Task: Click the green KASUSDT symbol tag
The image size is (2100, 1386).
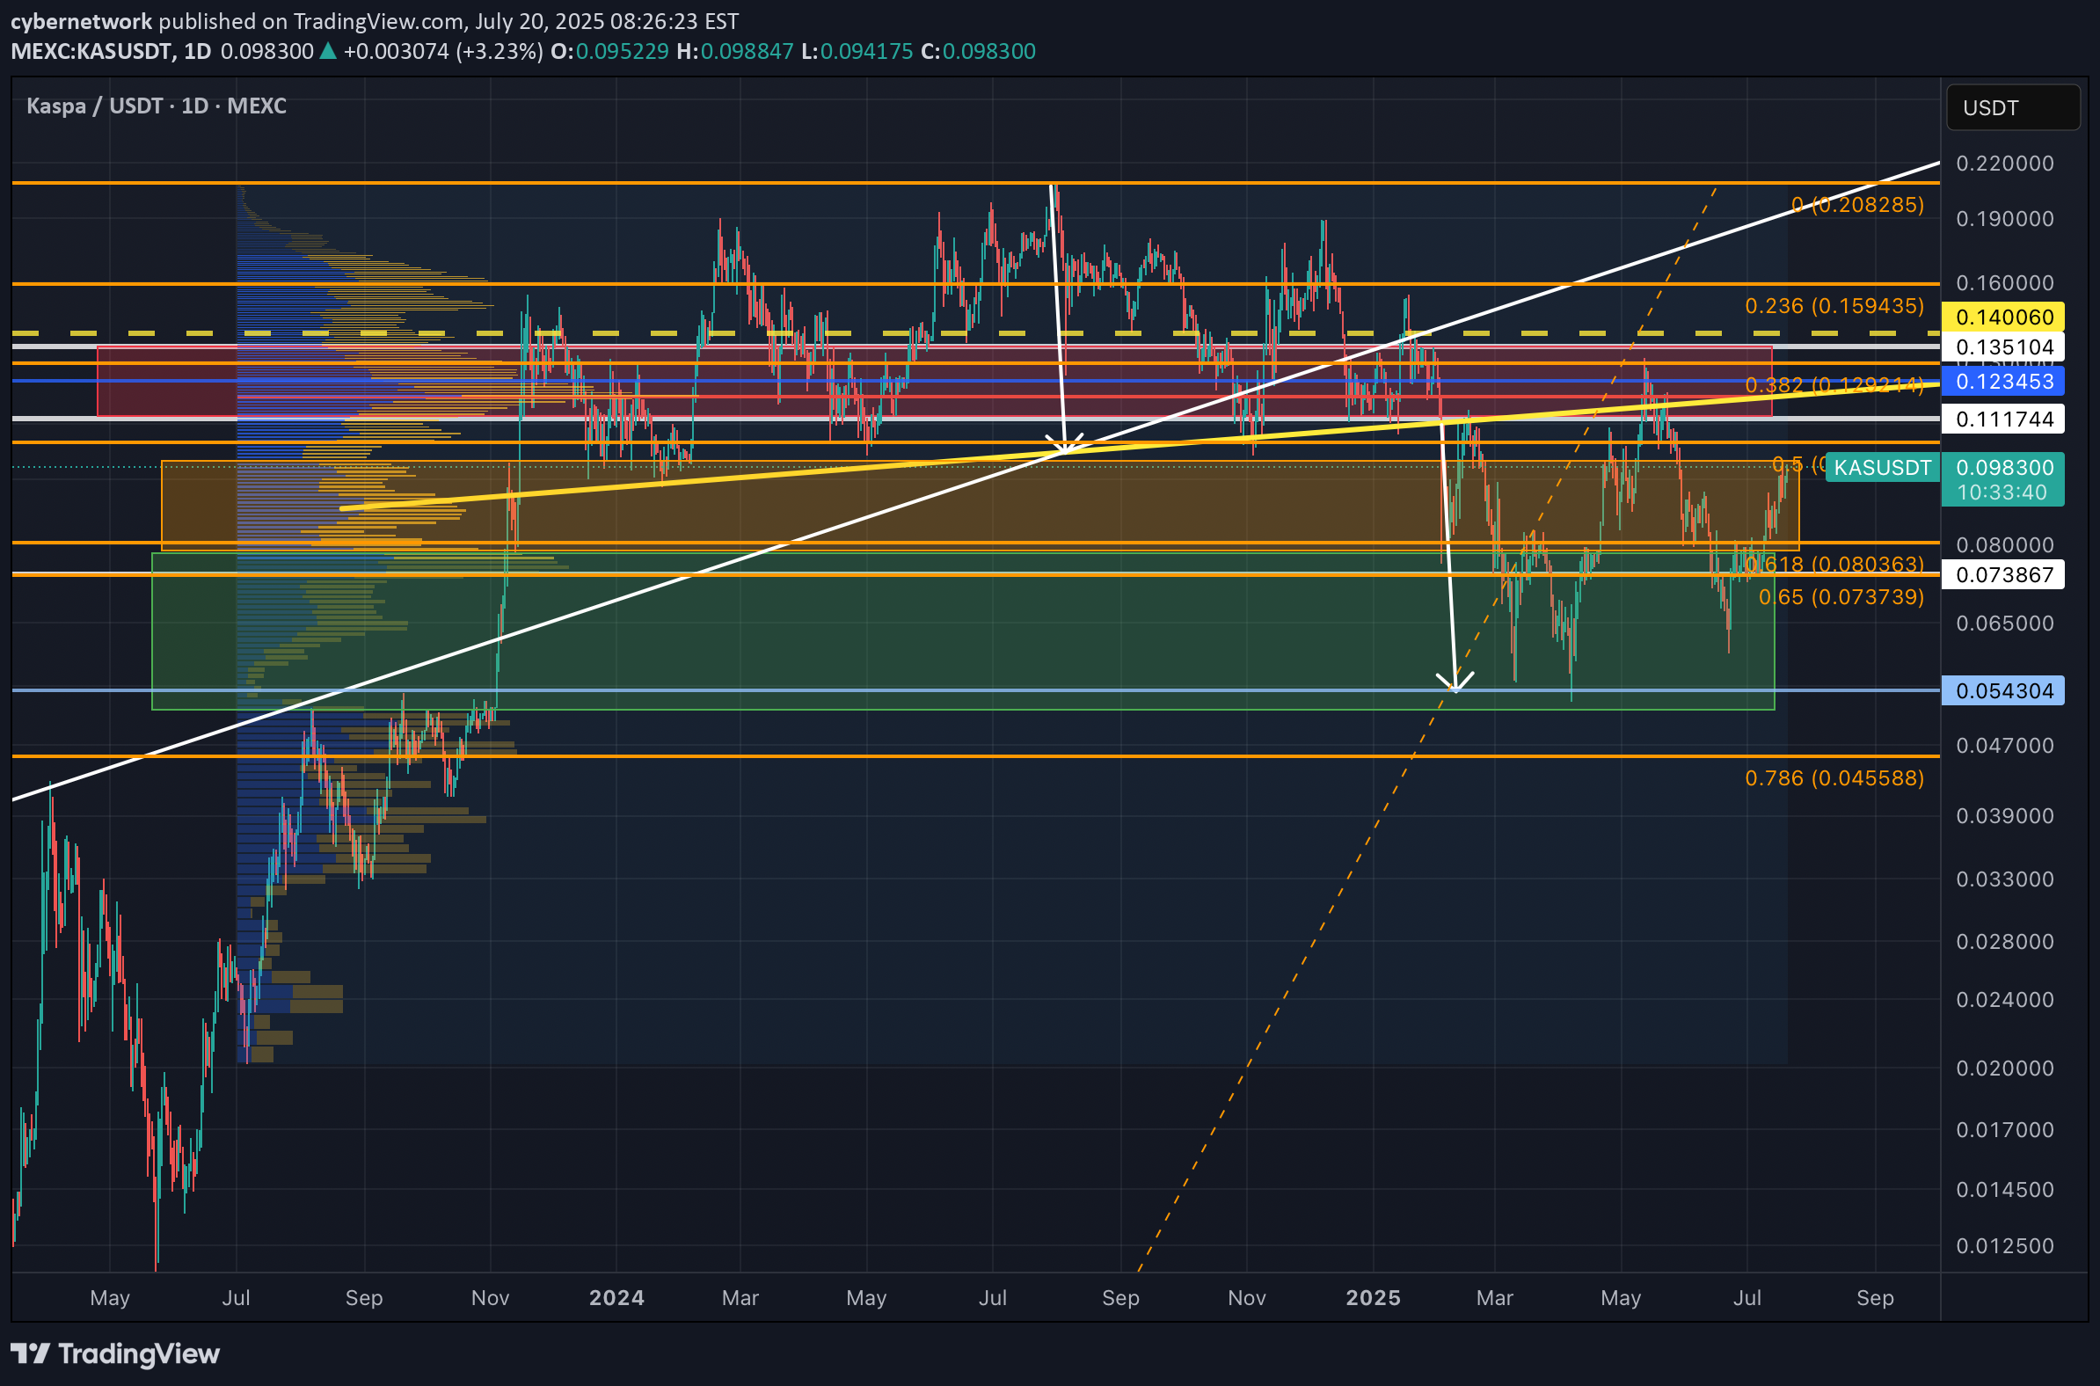Action: [x=1883, y=467]
